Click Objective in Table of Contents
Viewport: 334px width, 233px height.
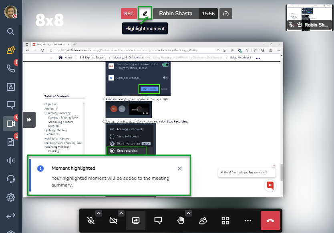50,104
